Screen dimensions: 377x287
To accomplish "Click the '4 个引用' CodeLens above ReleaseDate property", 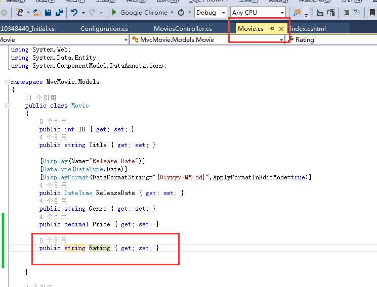I will click(x=53, y=185).
